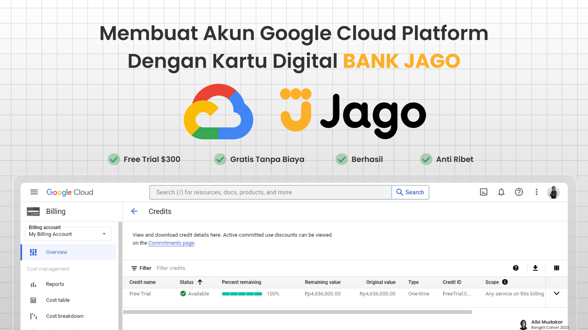Click the Cost management section label
588x330 pixels.
(48, 269)
